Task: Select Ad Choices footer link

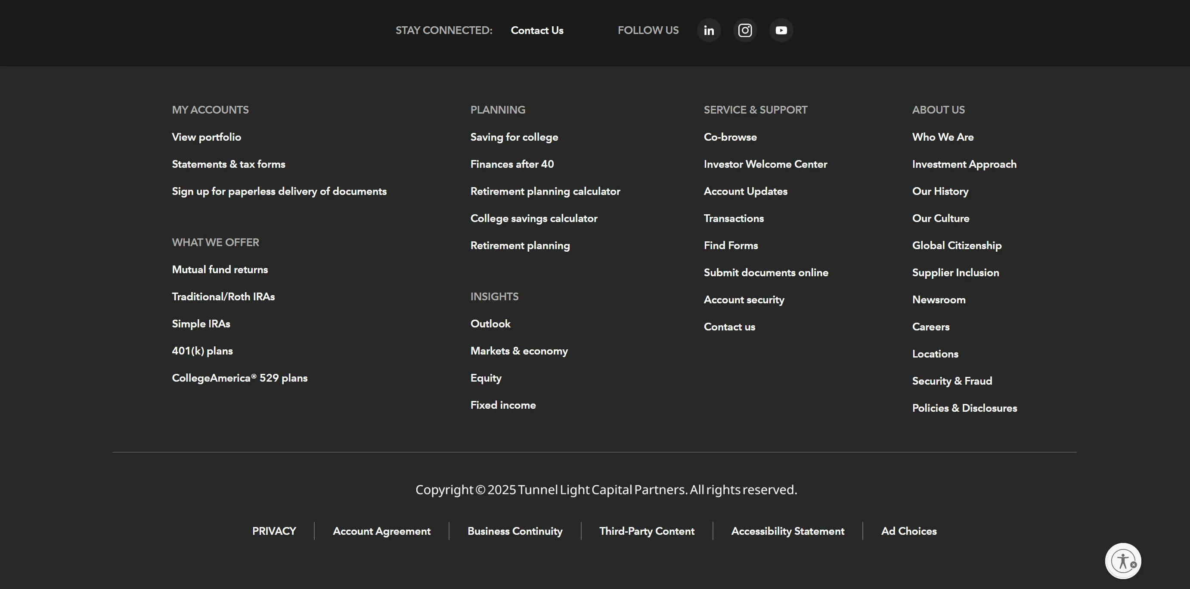Action: point(908,531)
